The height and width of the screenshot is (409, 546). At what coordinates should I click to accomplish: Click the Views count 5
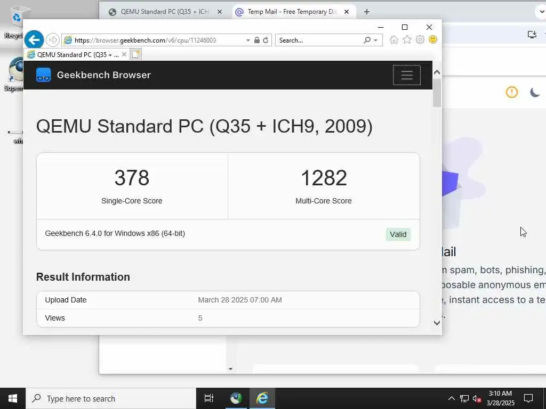tap(200, 318)
